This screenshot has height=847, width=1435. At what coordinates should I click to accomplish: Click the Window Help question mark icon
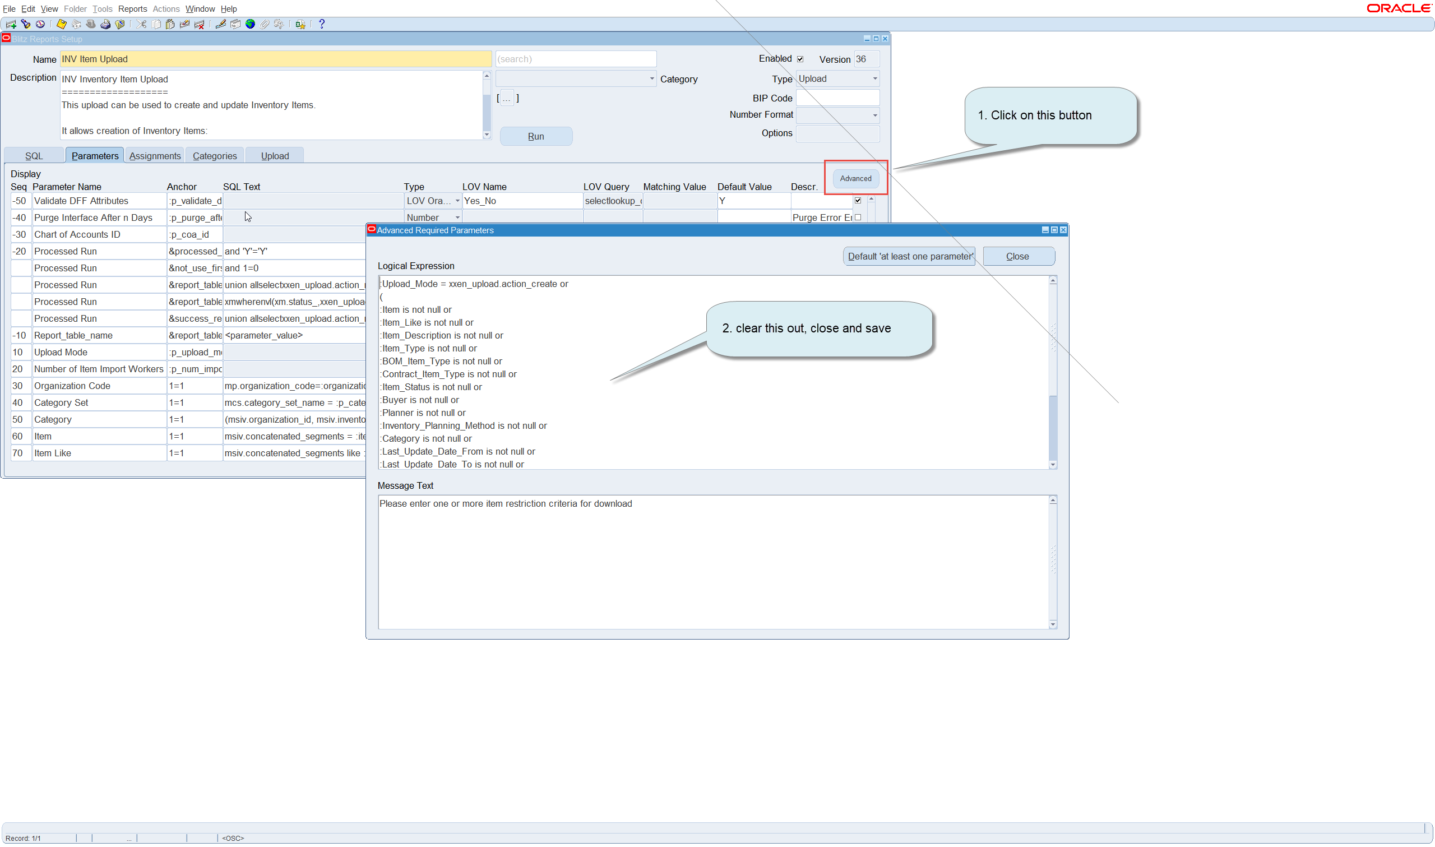pos(322,24)
